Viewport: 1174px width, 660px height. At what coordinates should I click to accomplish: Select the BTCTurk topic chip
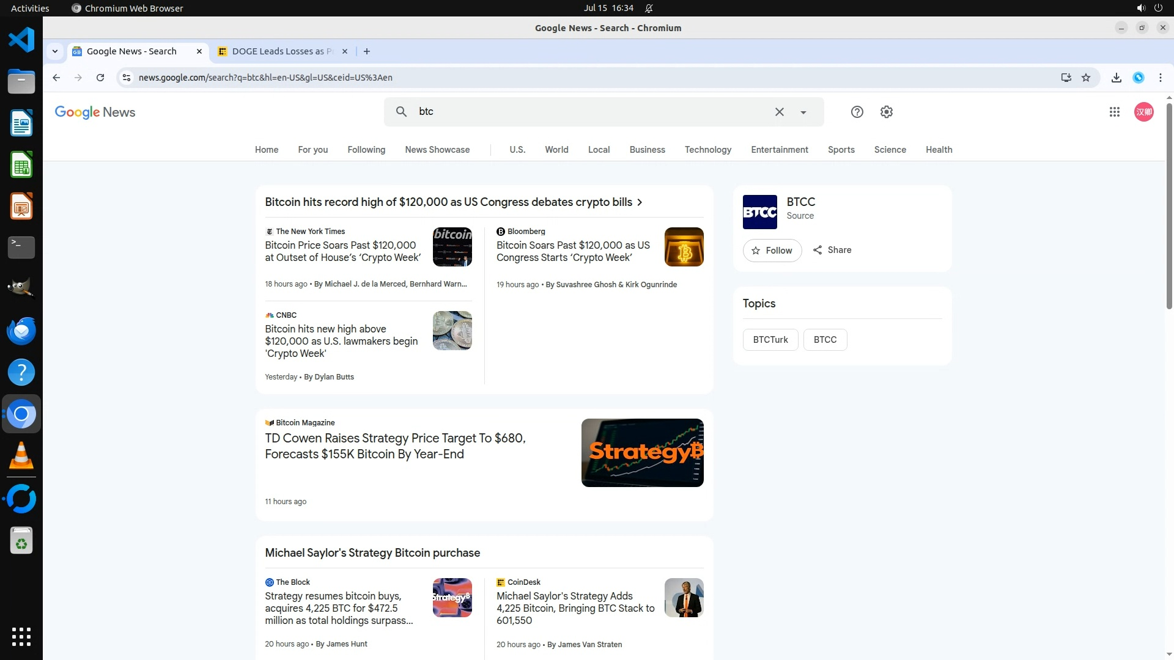pos(770,340)
